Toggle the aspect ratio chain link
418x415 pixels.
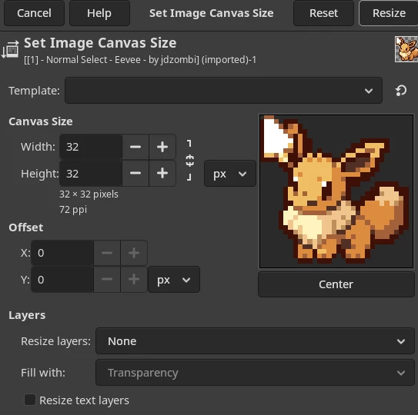tap(189, 161)
